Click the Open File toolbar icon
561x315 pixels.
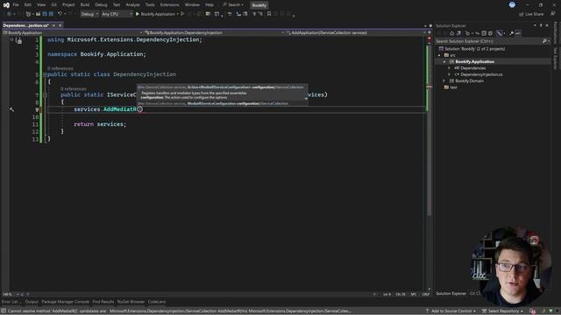(38, 14)
